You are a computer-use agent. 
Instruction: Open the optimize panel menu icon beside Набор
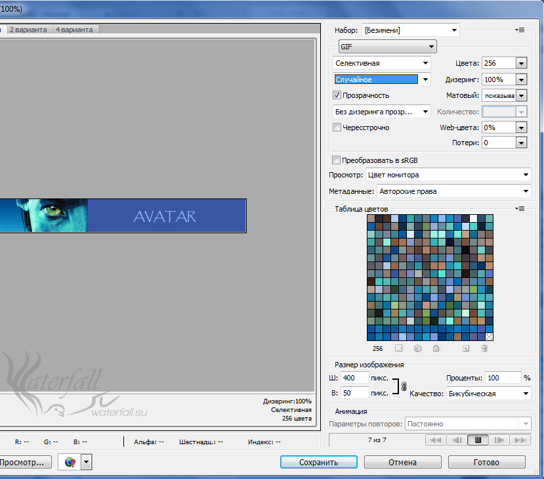click(x=519, y=30)
